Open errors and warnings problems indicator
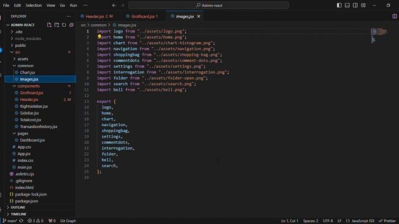The image size is (399, 224). click(36, 221)
